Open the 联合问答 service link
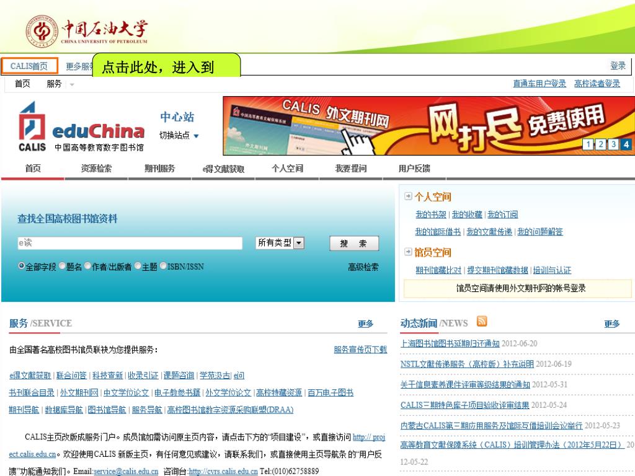 click(x=71, y=375)
